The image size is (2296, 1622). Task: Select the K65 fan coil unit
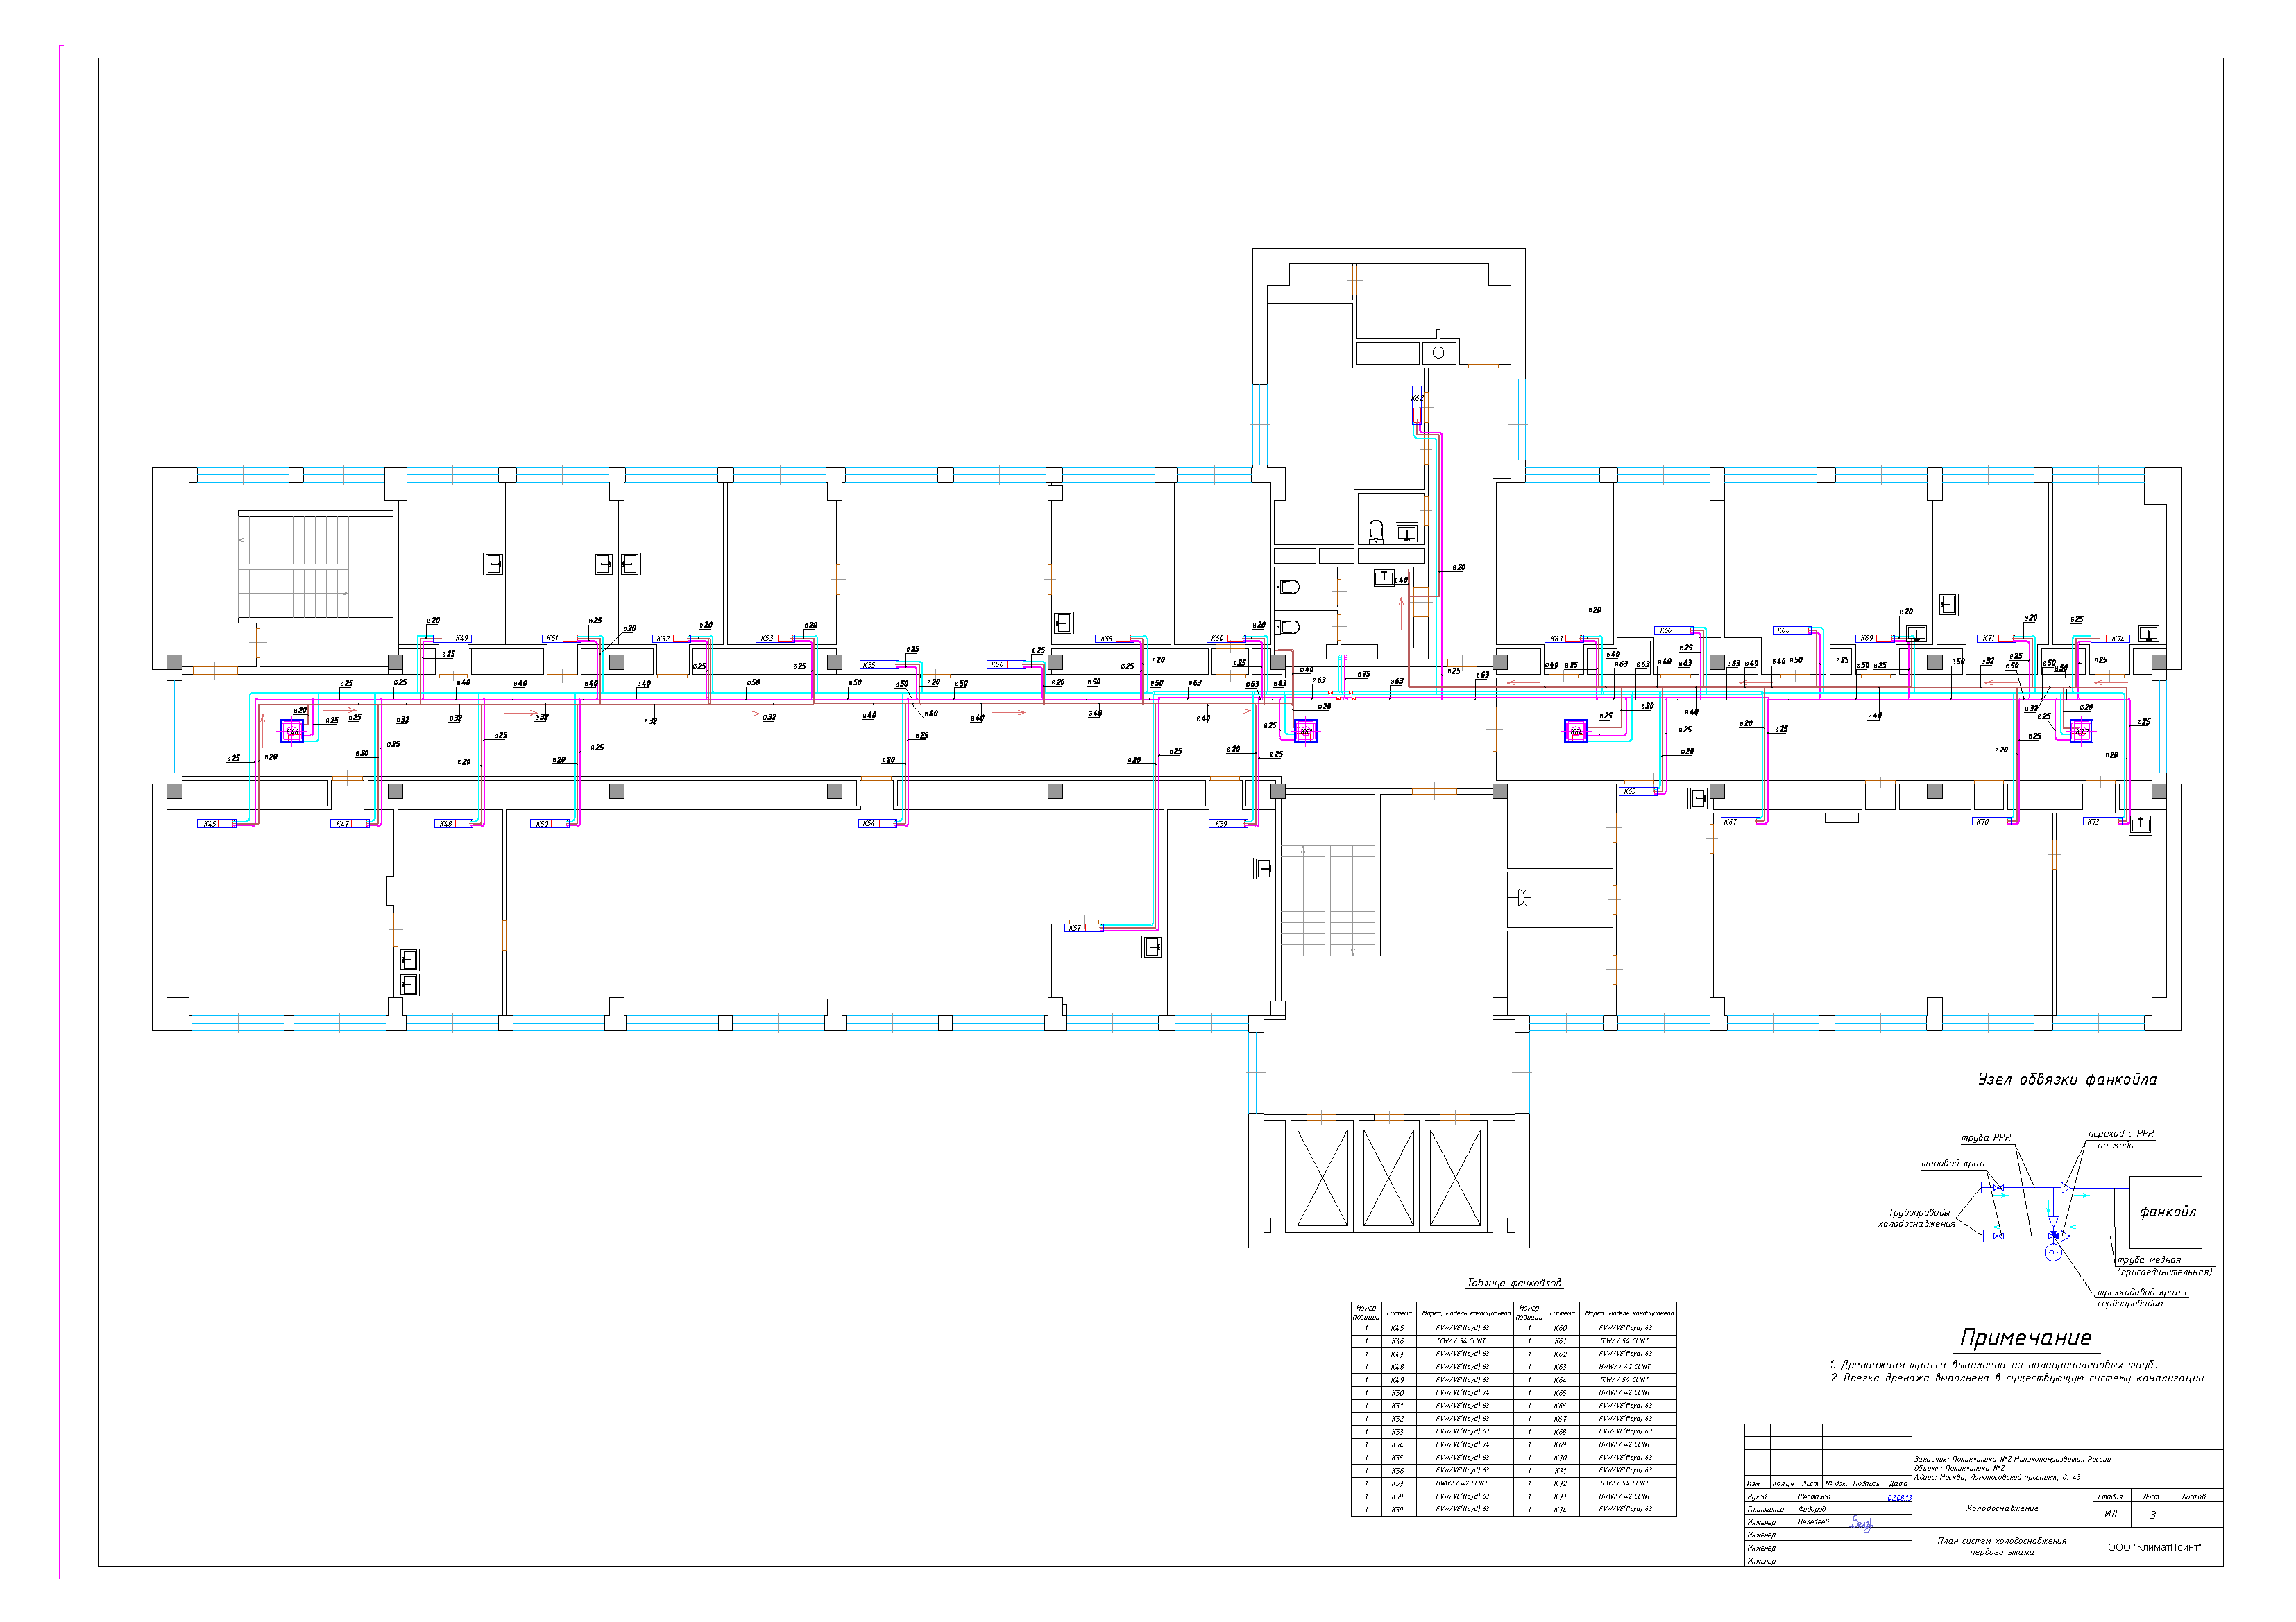click(x=1638, y=791)
